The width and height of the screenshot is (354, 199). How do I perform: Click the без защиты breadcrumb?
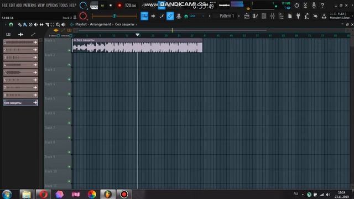click(124, 24)
